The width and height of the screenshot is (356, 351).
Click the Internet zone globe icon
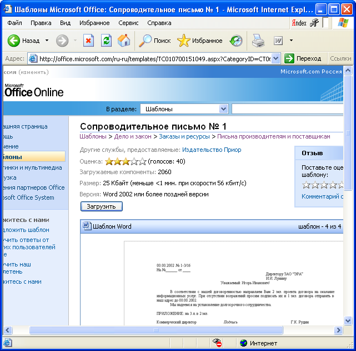pos(243,343)
